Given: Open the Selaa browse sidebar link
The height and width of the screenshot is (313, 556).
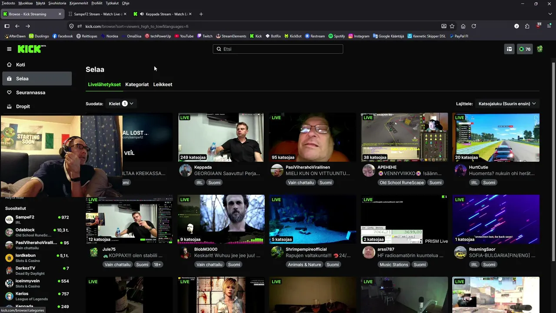Looking at the screenshot, I should point(37,79).
